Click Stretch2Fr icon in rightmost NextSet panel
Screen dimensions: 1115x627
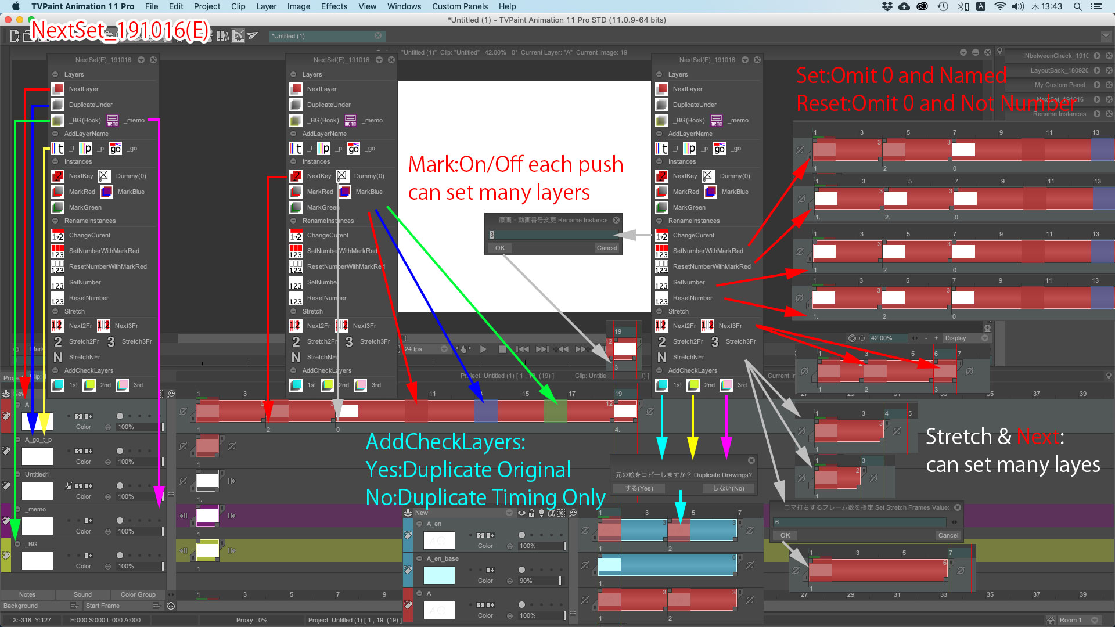(661, 341)
